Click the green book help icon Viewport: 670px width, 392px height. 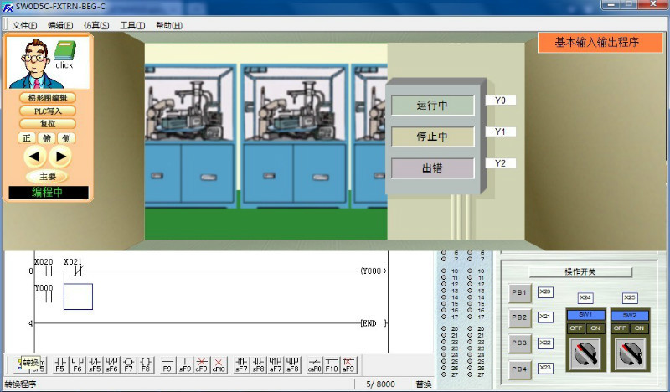point(64,53)
